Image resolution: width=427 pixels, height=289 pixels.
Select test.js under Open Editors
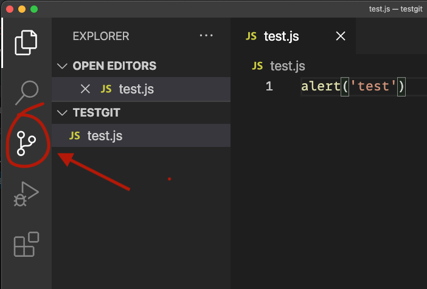[136, 89]
